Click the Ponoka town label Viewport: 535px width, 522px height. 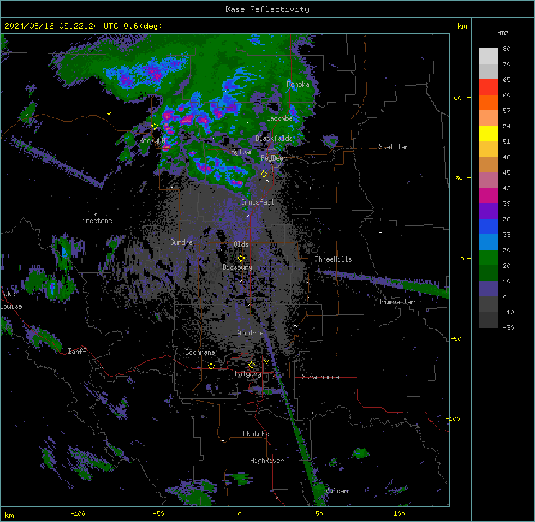(x=298, y=84)
